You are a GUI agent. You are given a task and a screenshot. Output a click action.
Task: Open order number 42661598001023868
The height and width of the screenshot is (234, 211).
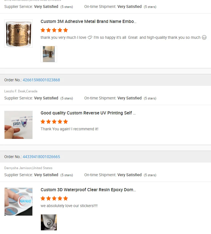pos(41,80)
